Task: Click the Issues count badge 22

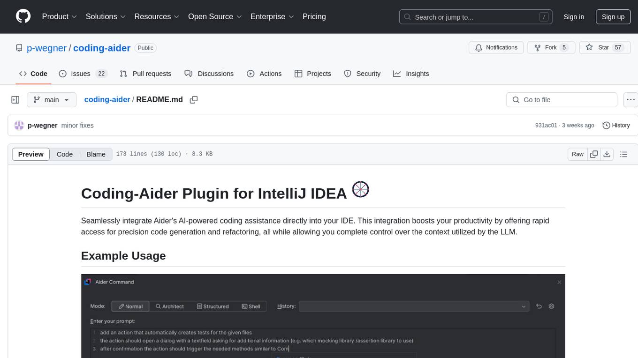Action: pyautogui.click(x=101, y=74)
